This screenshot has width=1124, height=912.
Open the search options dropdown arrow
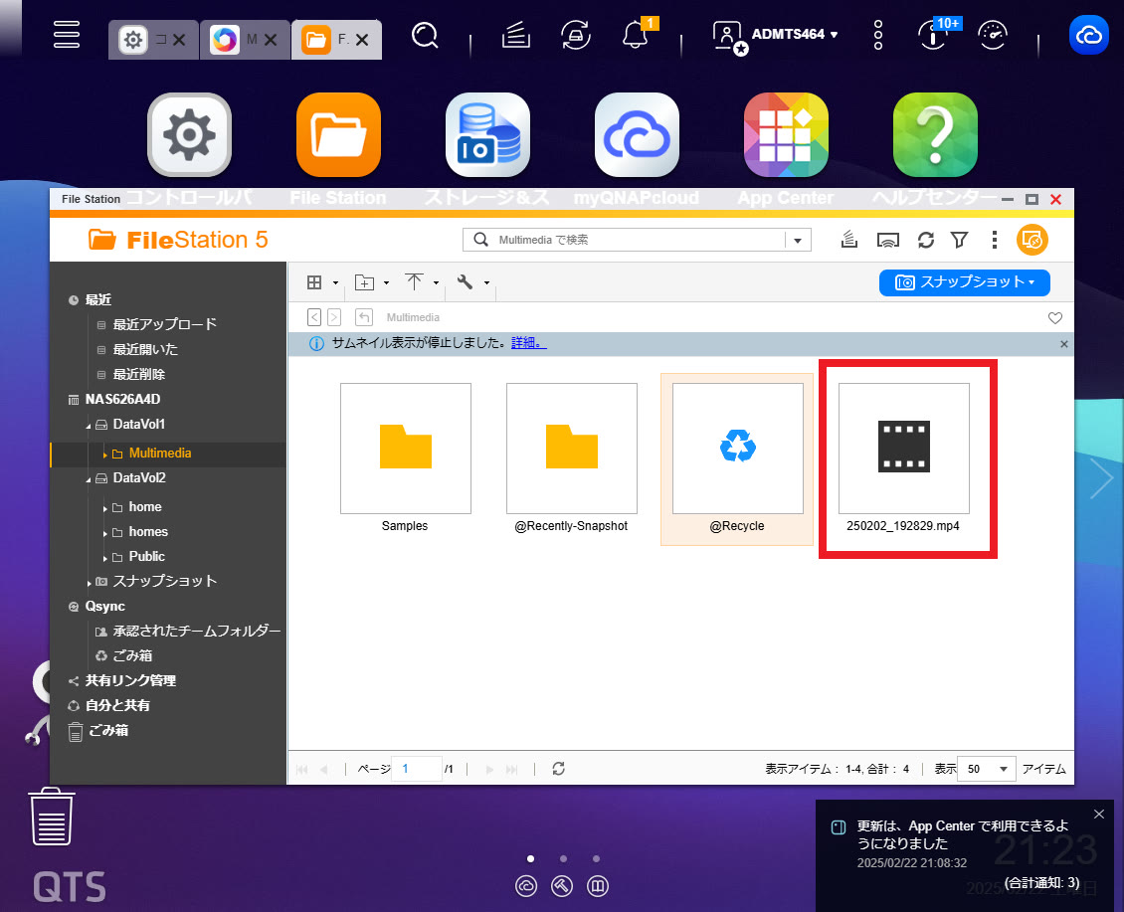797,241
